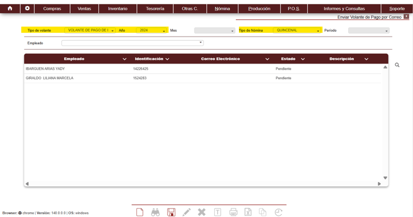Expand the Empleado column filter chevron
The width and height of the screenshot is (413, 217).
(125, 59)
